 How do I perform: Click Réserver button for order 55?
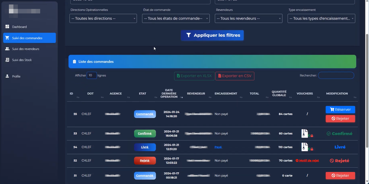pyautogui.click(x=340, y=109)
